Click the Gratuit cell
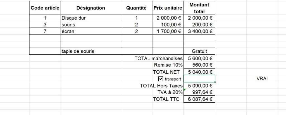This screenshot has width=286, height=115. click(199, 51)
